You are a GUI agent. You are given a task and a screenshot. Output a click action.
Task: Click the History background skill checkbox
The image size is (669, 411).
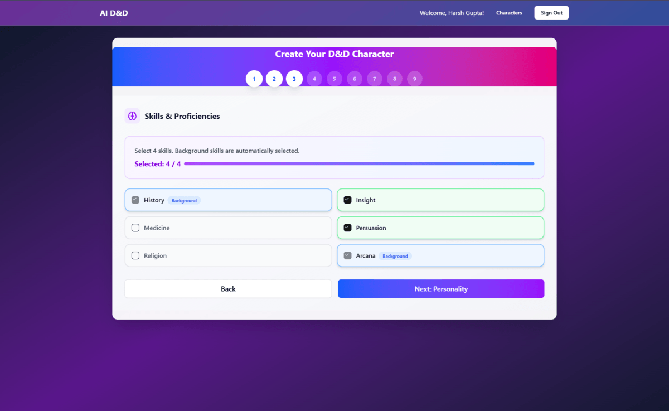click(x=135, y=200)
